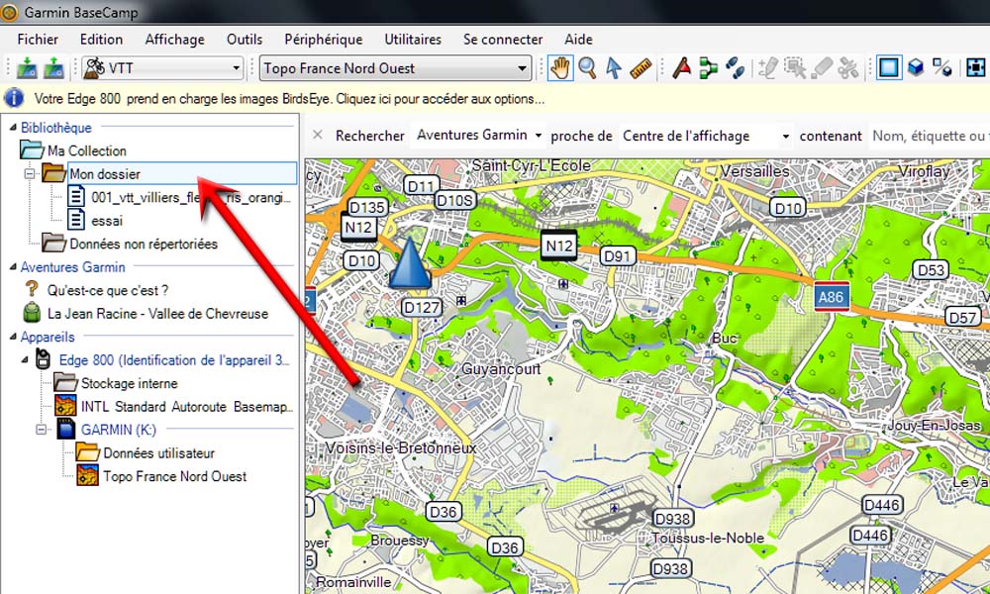This screenshot has width=990, height=594.
Task: Collapse the Aventures Garmin section
Action: (x=13, y=267)
